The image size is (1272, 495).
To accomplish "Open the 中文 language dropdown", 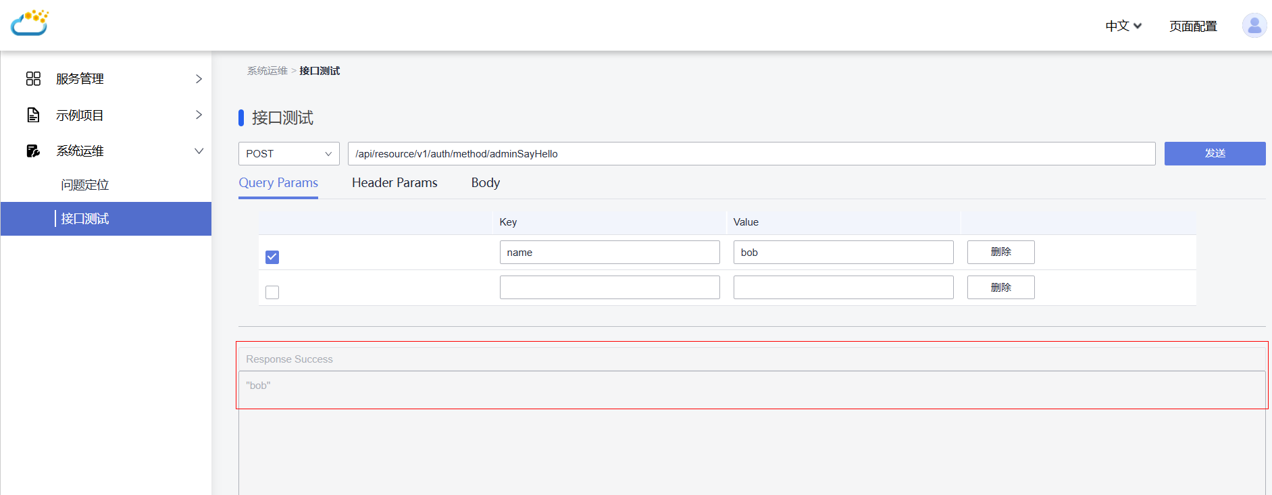I will point(1123,26).
